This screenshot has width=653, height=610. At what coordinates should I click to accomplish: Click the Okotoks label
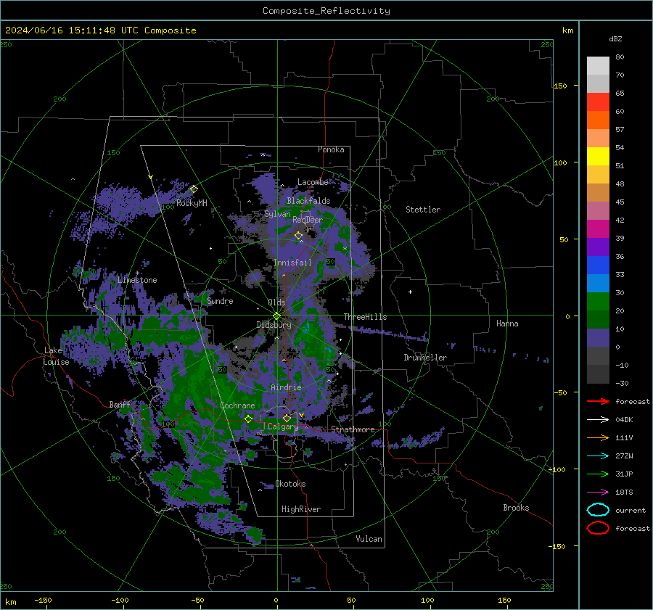[290, 484]
